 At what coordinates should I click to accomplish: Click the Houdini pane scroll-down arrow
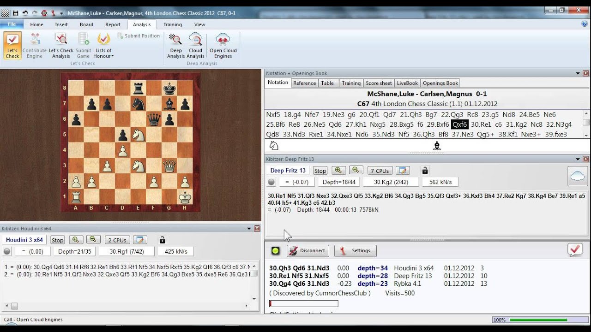pyautogui.click(x=254, y=299)
